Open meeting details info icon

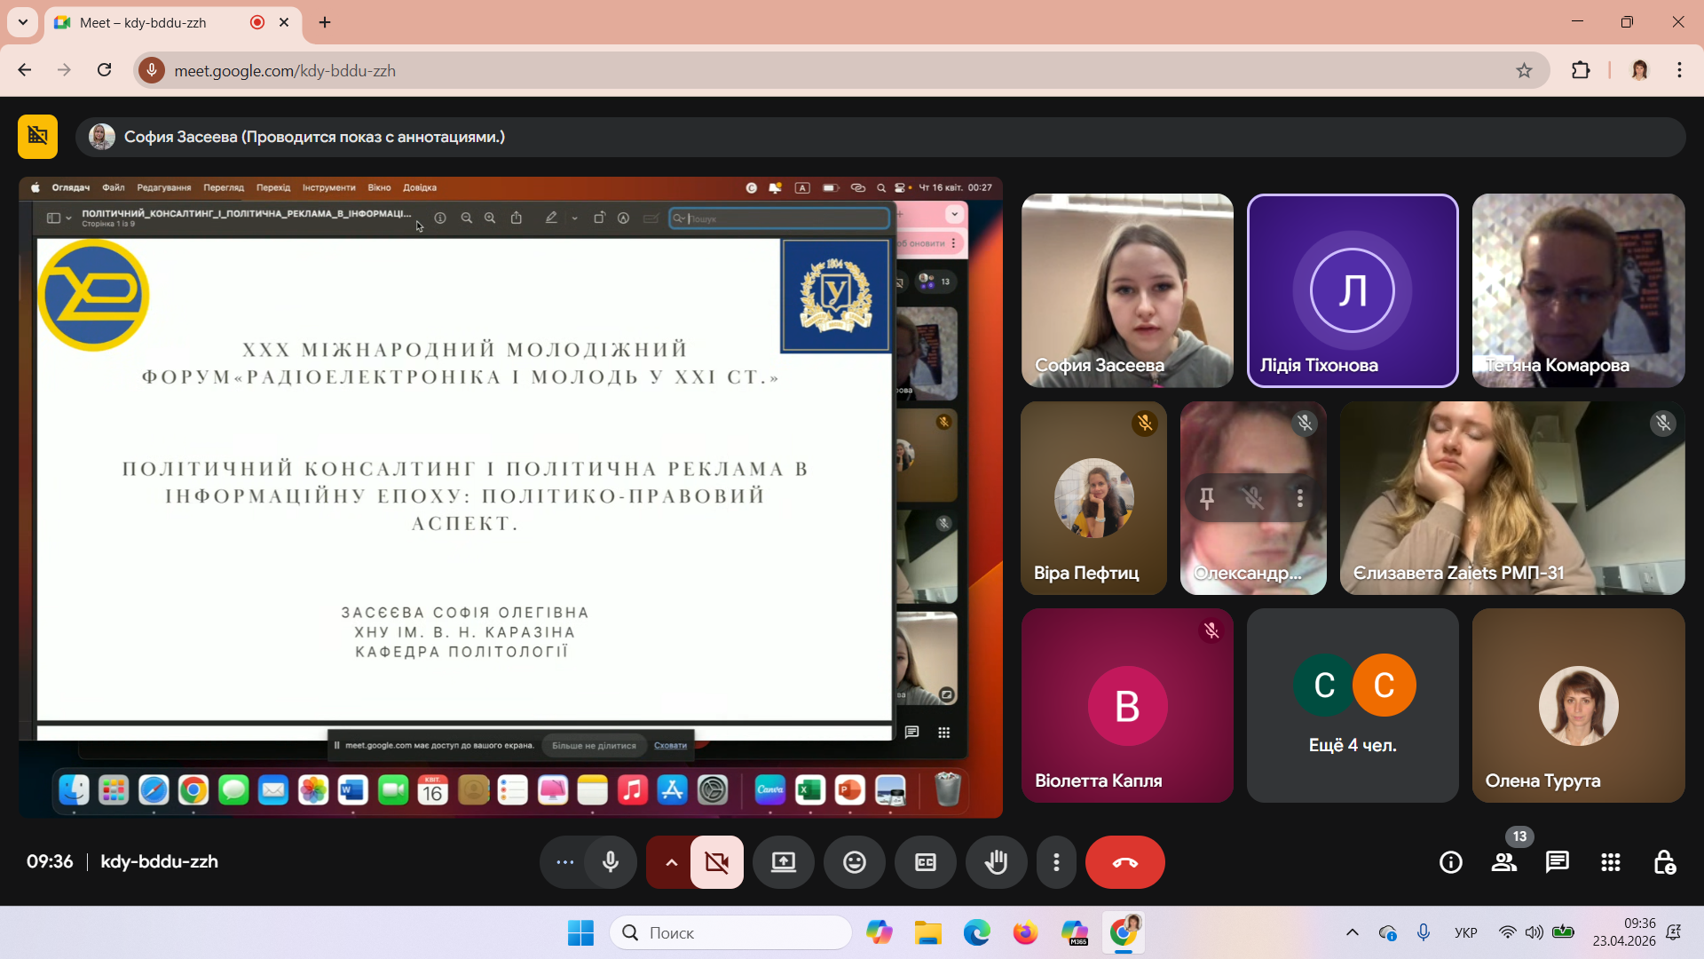click(1451, 862)
